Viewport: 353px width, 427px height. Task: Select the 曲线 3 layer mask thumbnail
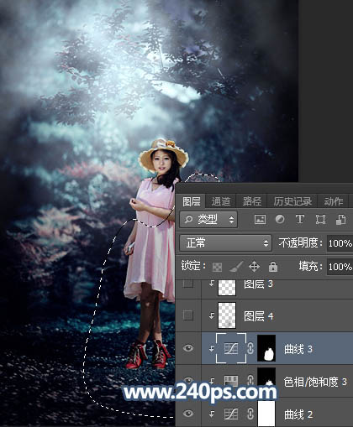tap(266, 348)
